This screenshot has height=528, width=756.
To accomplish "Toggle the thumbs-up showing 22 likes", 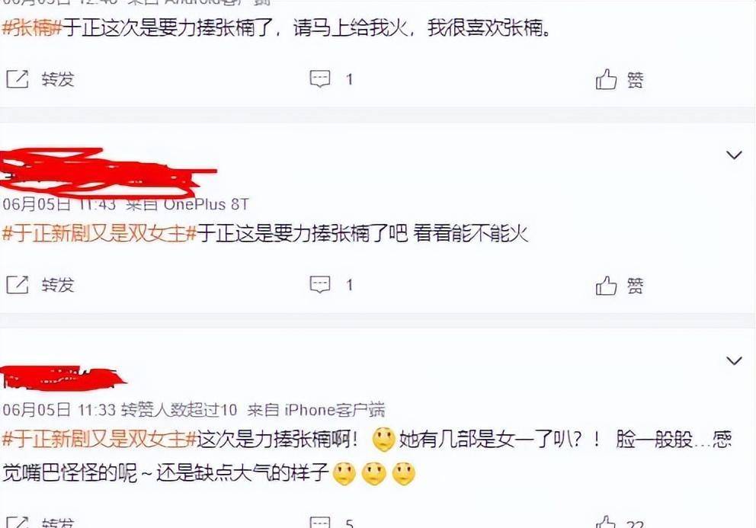I will point(606,522).
